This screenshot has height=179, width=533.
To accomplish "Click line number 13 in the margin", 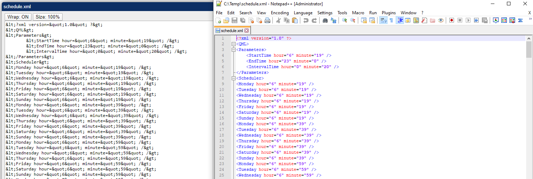I will pyautogui.click(x=222, y=107).
